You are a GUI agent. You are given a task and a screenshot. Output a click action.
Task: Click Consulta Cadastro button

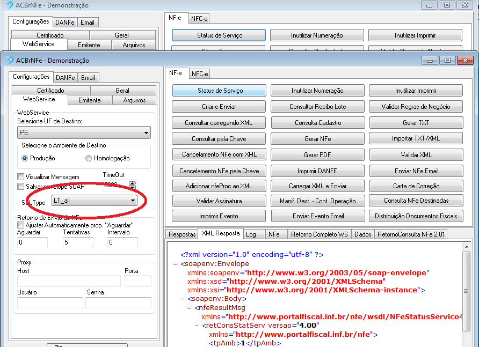[x=318, y=123]
